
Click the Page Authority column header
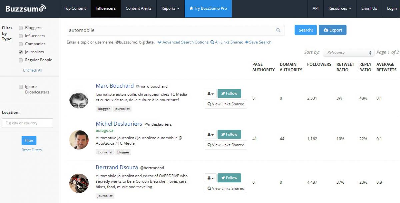click(x=264, y=67)
